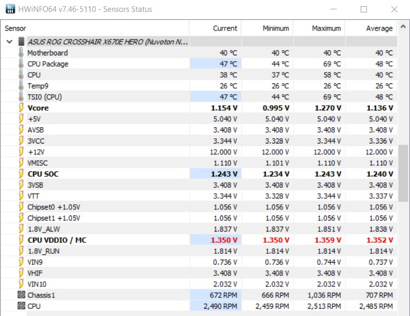Click the CPU Package thermometer icon

point(21,64)
